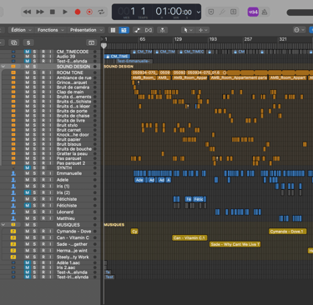Open the Édition menu
The width and height of the screenshot is (313, 305).
click(21, 30)
